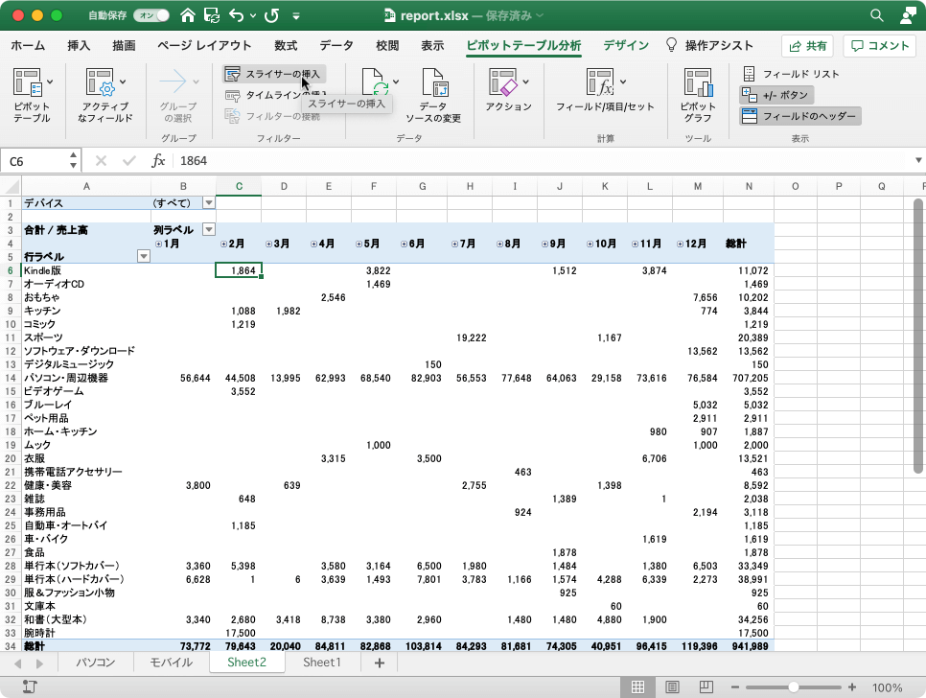This screenshot has width=926, height=698.
Task: Open the デザイン ribbon tab
Action: point(626,45)
